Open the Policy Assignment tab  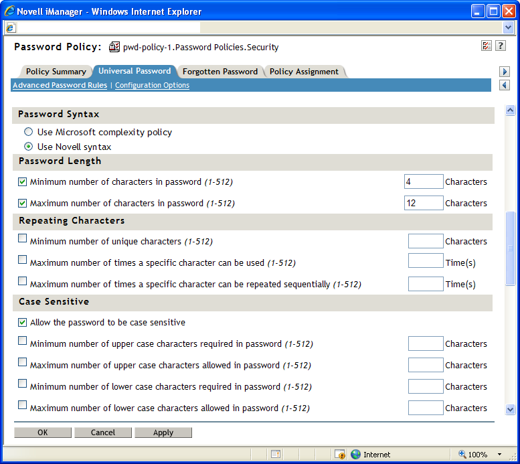[304, 72]
